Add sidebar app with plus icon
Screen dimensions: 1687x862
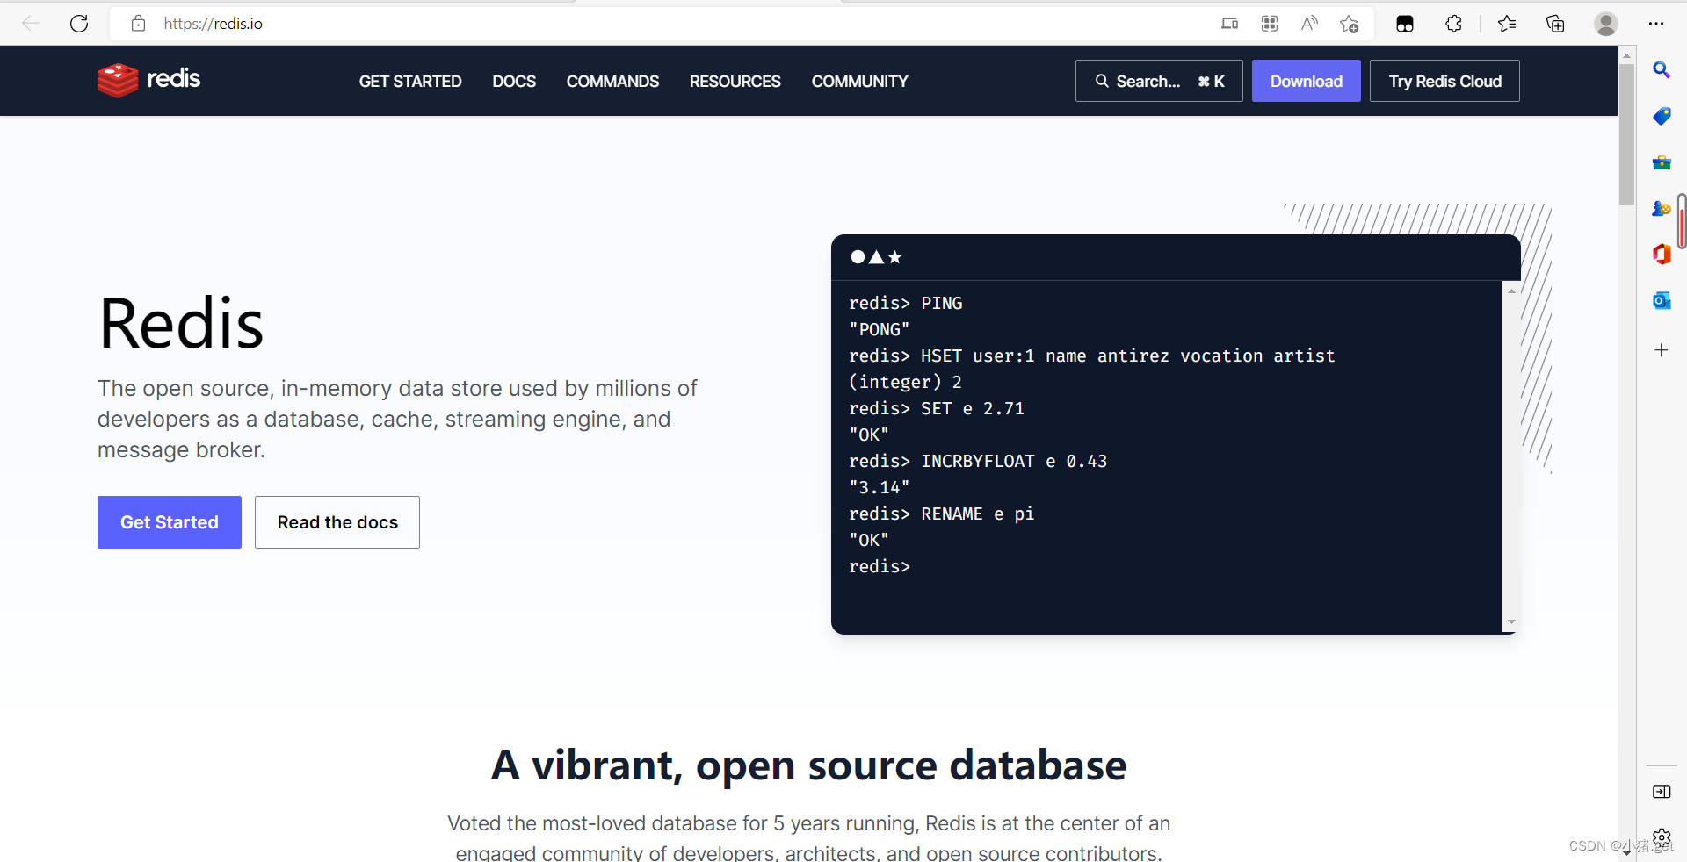pos(1662,350)
